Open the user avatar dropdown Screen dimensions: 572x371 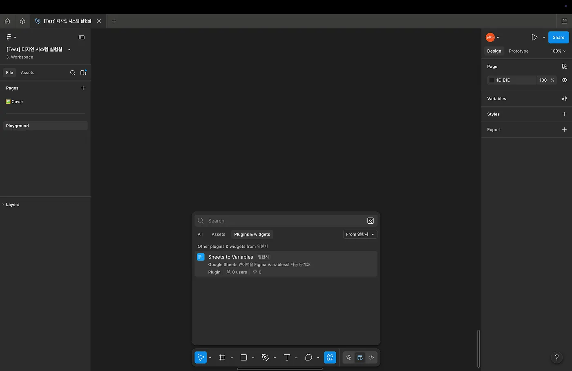click(x=492, y=37)
